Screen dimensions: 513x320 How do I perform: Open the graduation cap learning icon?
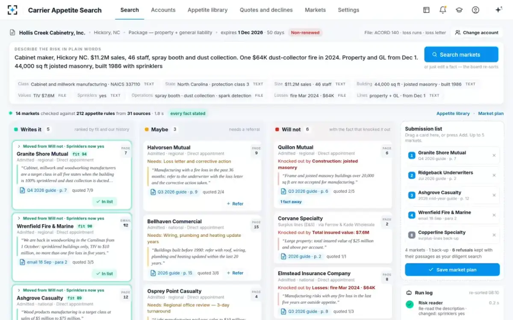459,10
